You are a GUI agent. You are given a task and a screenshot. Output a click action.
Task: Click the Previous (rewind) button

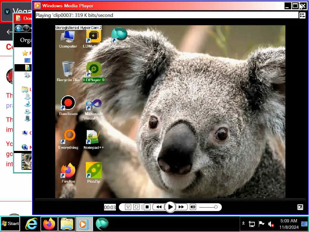(159, 207)
